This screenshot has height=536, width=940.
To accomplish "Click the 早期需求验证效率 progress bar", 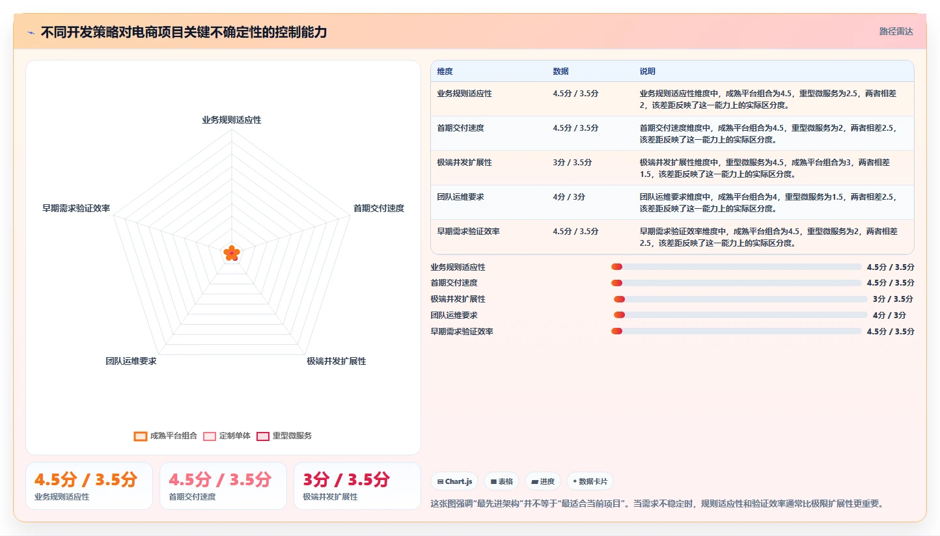I will 736,332.
